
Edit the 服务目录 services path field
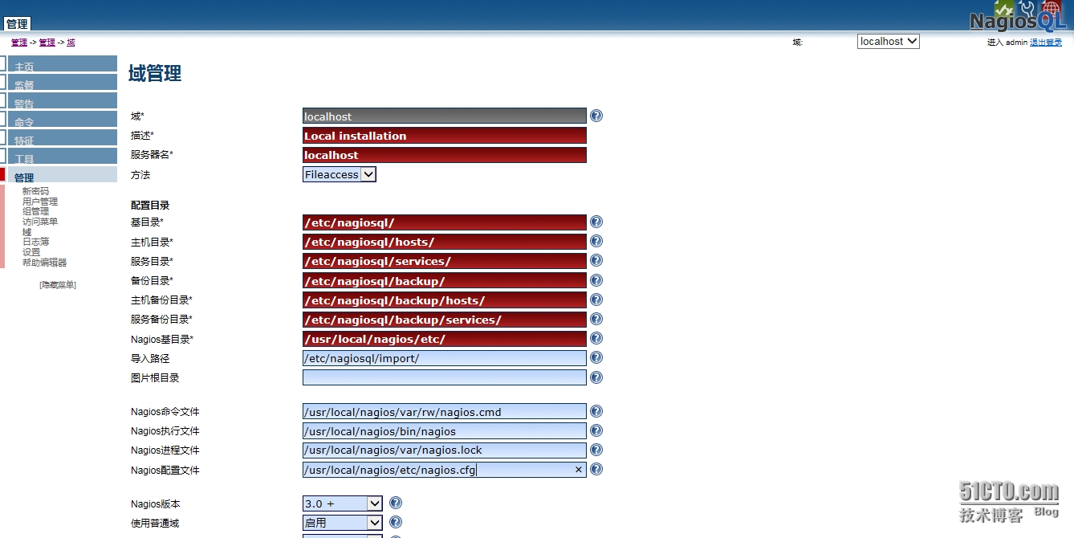pyautogui.click(x=445, y=261)
